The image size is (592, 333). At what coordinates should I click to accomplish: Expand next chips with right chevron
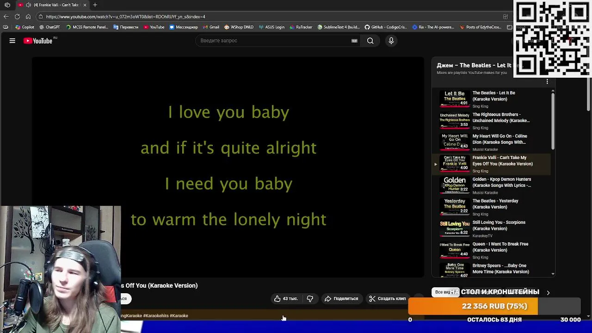(x=548, y=293)
